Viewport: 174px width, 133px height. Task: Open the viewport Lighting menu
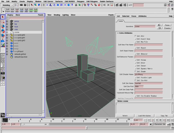click(65, 15)
